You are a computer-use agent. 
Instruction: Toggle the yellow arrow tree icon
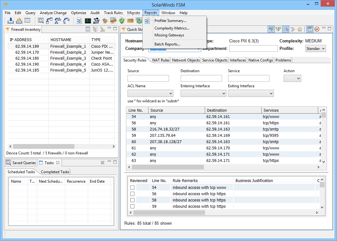[285, 29]
